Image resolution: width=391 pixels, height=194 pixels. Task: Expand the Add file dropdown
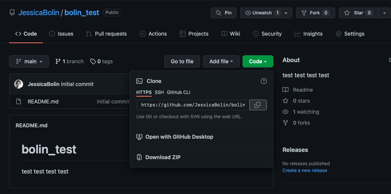[x=221, y=61]
